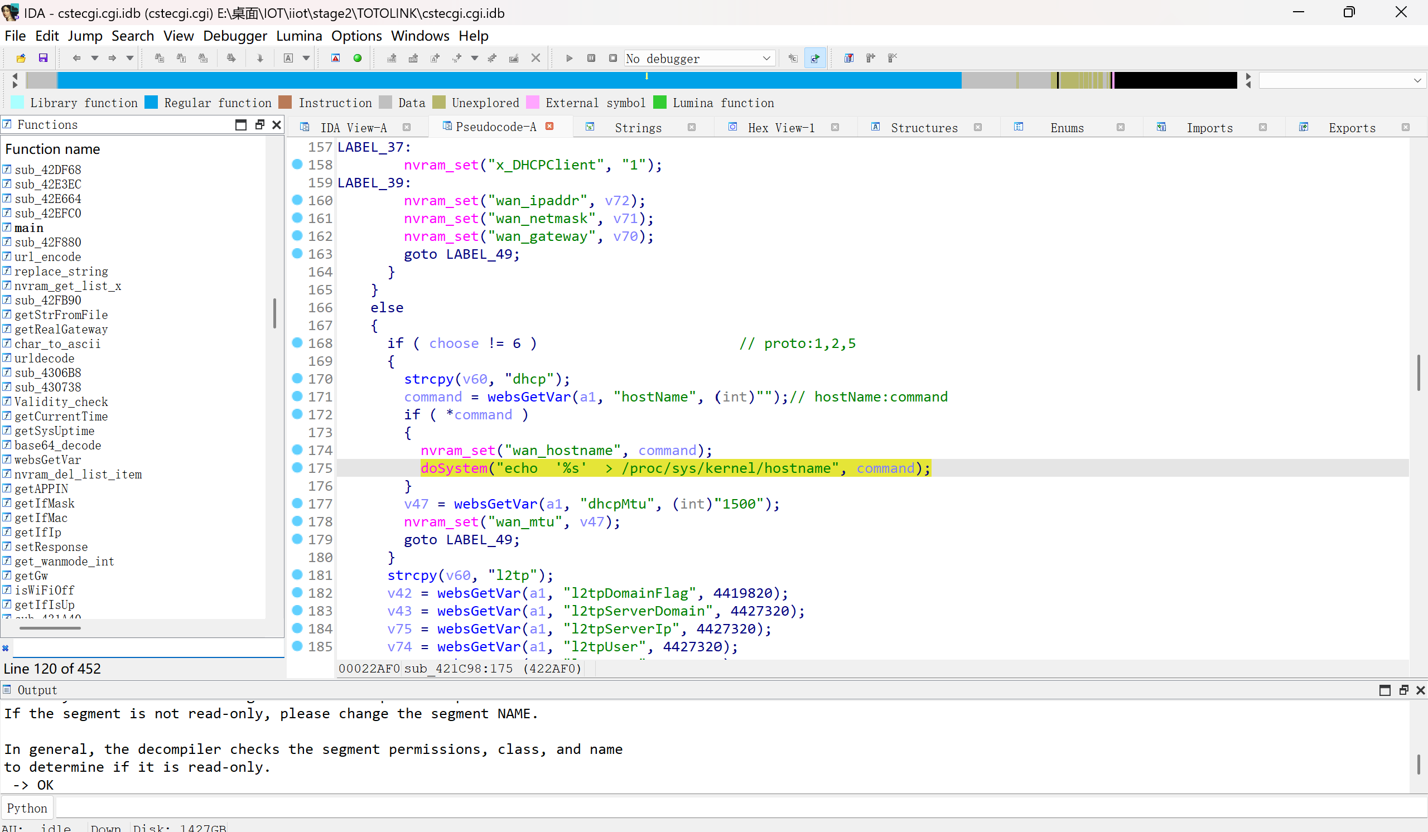This screenshot has height=832, width=1428.
Task: Open the Options menu
Action: (356, 36)
